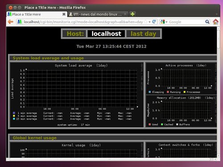The width and height of the screenshot is (223, 167).
Task: Click the 'system uptime: 17 min' text
Action: click(x=74, y=125)
